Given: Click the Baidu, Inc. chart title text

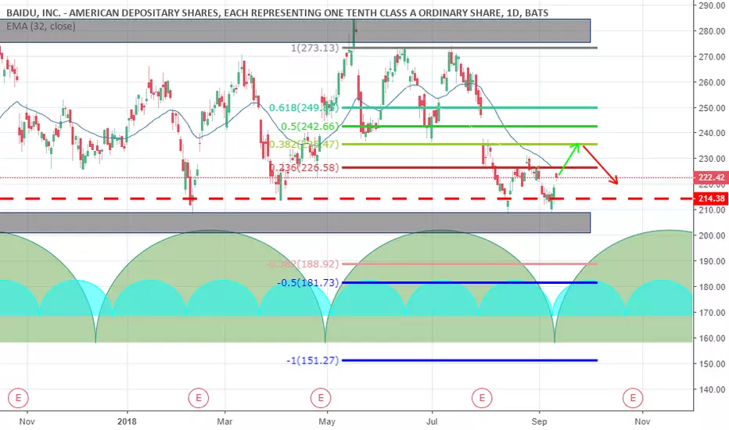Looking at the screenshot, I should click(277, 13).
